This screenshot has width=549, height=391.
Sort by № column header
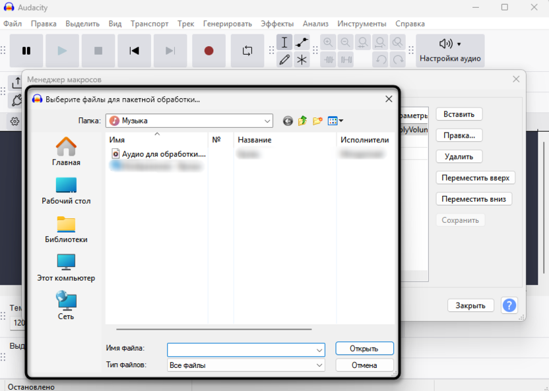[220, 140]
